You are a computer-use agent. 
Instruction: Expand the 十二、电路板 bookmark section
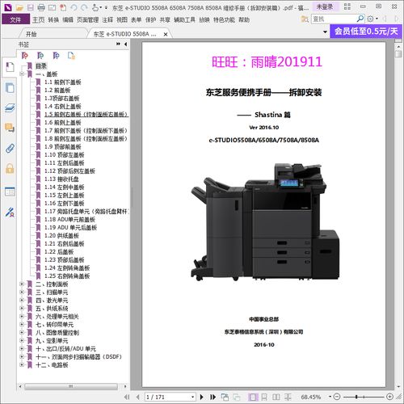(22, 364)
